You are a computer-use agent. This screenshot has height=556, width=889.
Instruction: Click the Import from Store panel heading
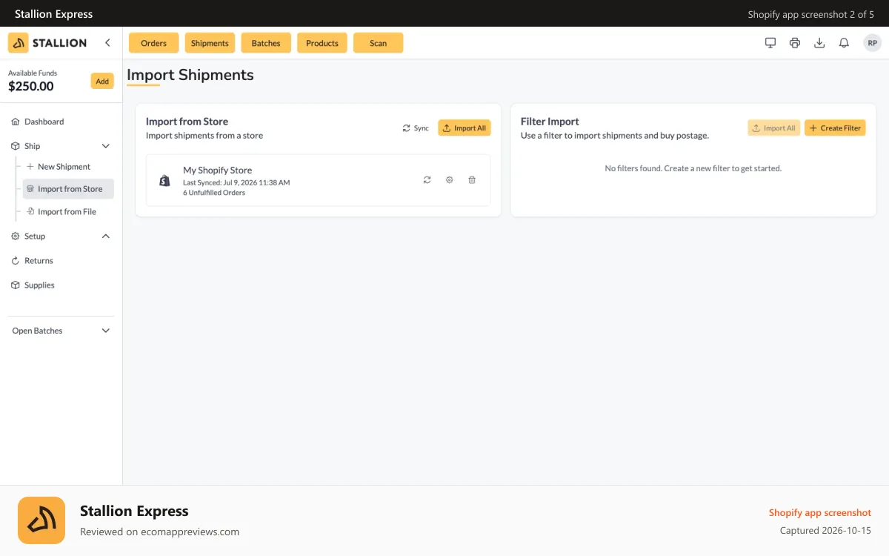click(187, 122)
